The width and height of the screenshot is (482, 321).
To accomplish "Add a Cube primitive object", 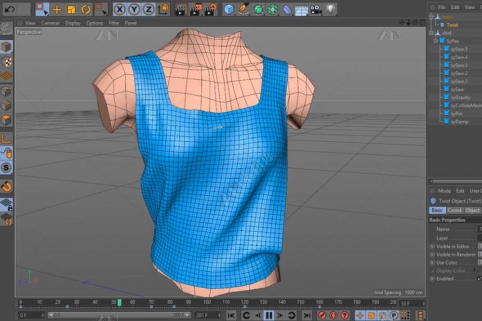I will point(229,9).
